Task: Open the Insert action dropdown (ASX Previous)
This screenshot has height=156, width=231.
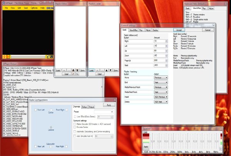Action: pyautogui.click(x=161, y=97)
